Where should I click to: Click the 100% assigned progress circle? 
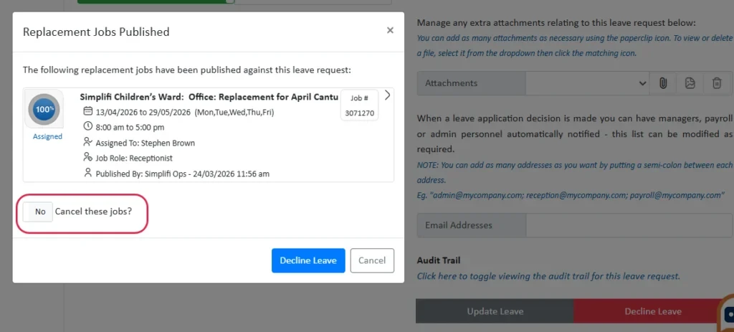click(44, 109)
